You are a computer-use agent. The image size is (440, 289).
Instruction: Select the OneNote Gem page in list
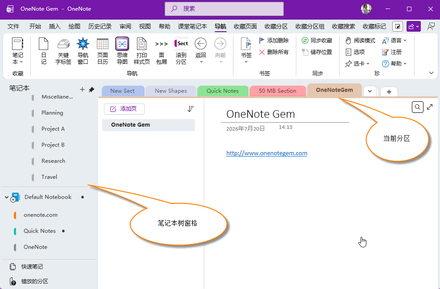(x=149, y=125)
